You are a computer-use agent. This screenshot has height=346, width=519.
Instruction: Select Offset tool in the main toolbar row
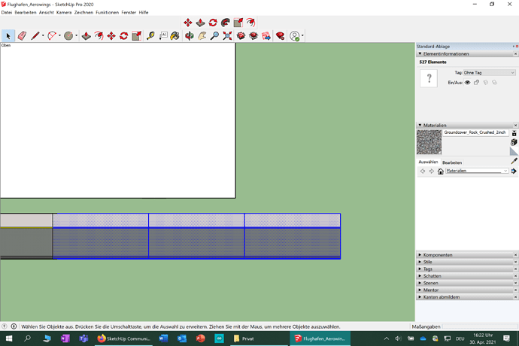click(x=99, y=36)
